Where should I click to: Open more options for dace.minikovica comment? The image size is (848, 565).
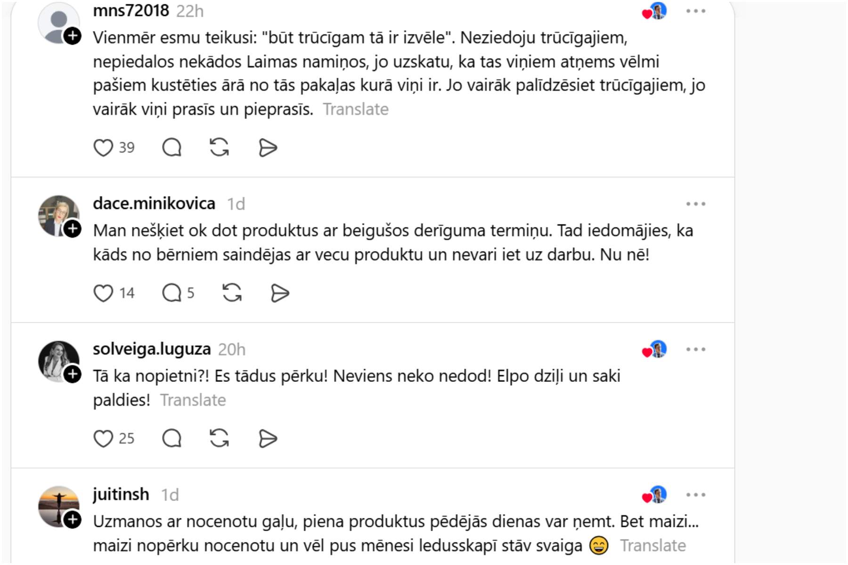coord(696,204)
